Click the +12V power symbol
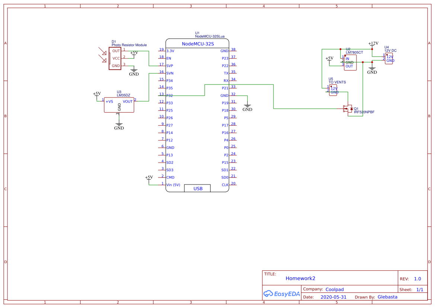435x308 pixels. click(373, 44)
